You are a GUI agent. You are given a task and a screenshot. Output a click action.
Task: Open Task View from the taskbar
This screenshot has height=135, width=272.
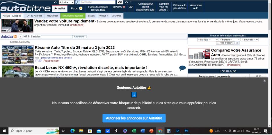pyautogui.click(x=63, y=131)
